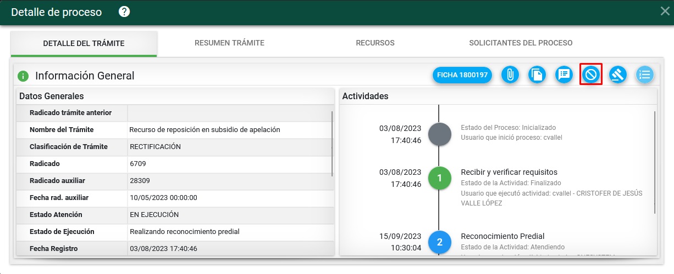674x274 pixels.
Task: Open the Recursos tab
Action: (x=375, y=43)
